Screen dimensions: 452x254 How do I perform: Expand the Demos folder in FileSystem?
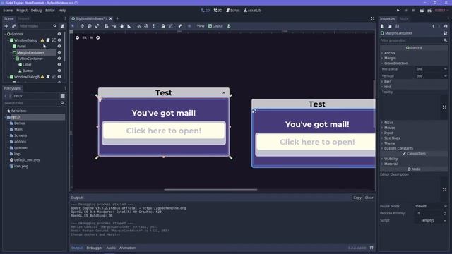[x=8, y=123]
